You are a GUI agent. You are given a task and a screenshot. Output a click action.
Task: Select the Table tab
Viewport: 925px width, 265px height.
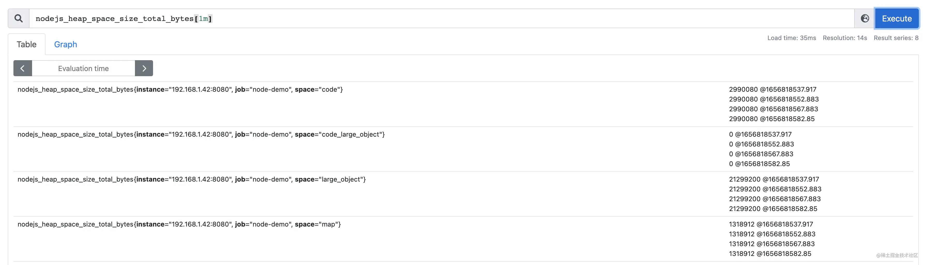(x=27, y=44)
